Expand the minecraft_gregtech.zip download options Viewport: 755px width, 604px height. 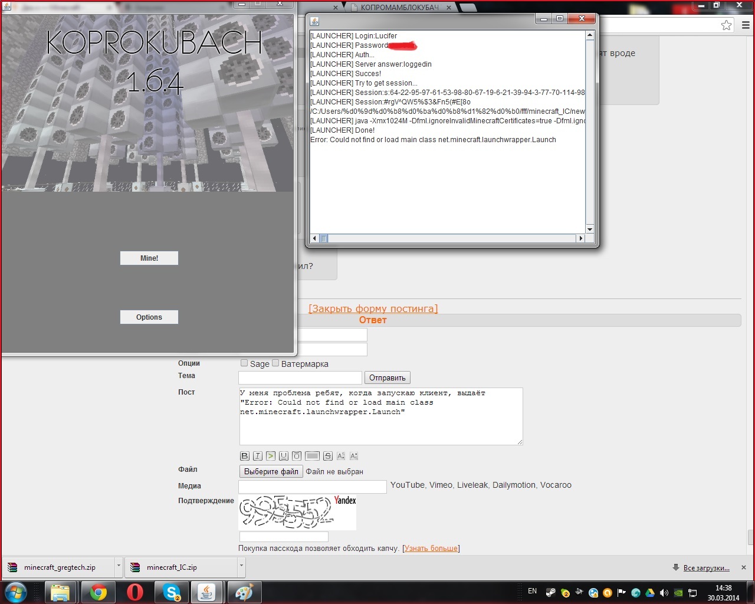pos(119,567)
